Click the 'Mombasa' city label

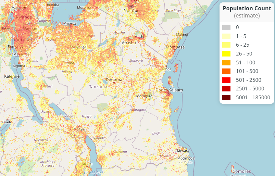(175, 47)
